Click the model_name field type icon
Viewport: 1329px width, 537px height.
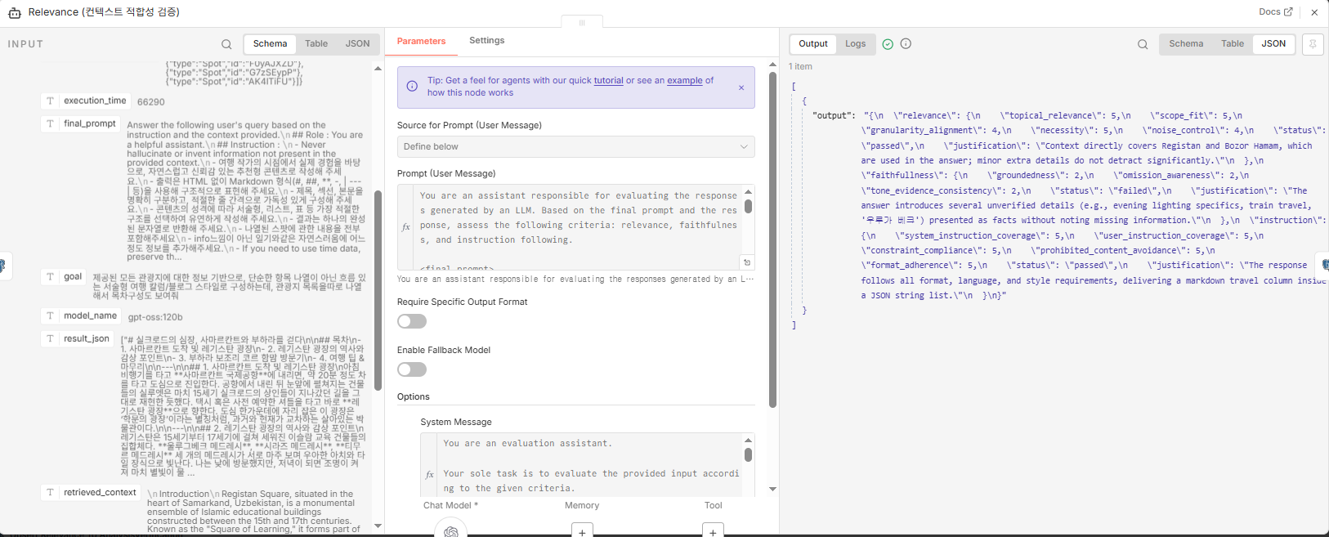coord(51,315)
